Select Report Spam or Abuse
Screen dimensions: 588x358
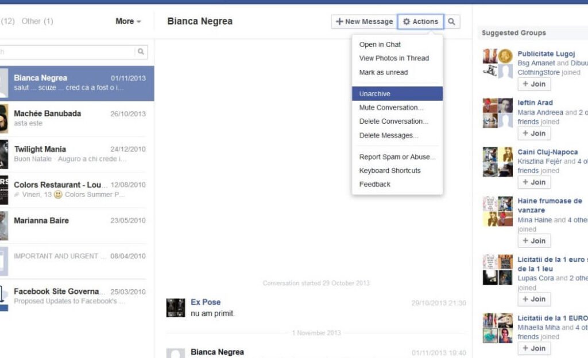coord(397,157)
